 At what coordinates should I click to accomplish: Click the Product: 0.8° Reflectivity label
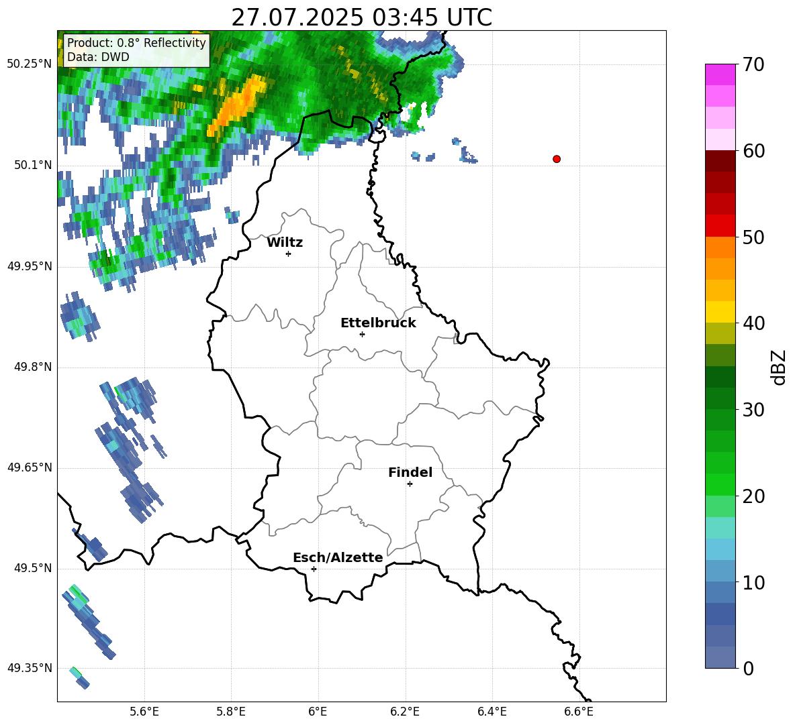[x=136, y=42]
